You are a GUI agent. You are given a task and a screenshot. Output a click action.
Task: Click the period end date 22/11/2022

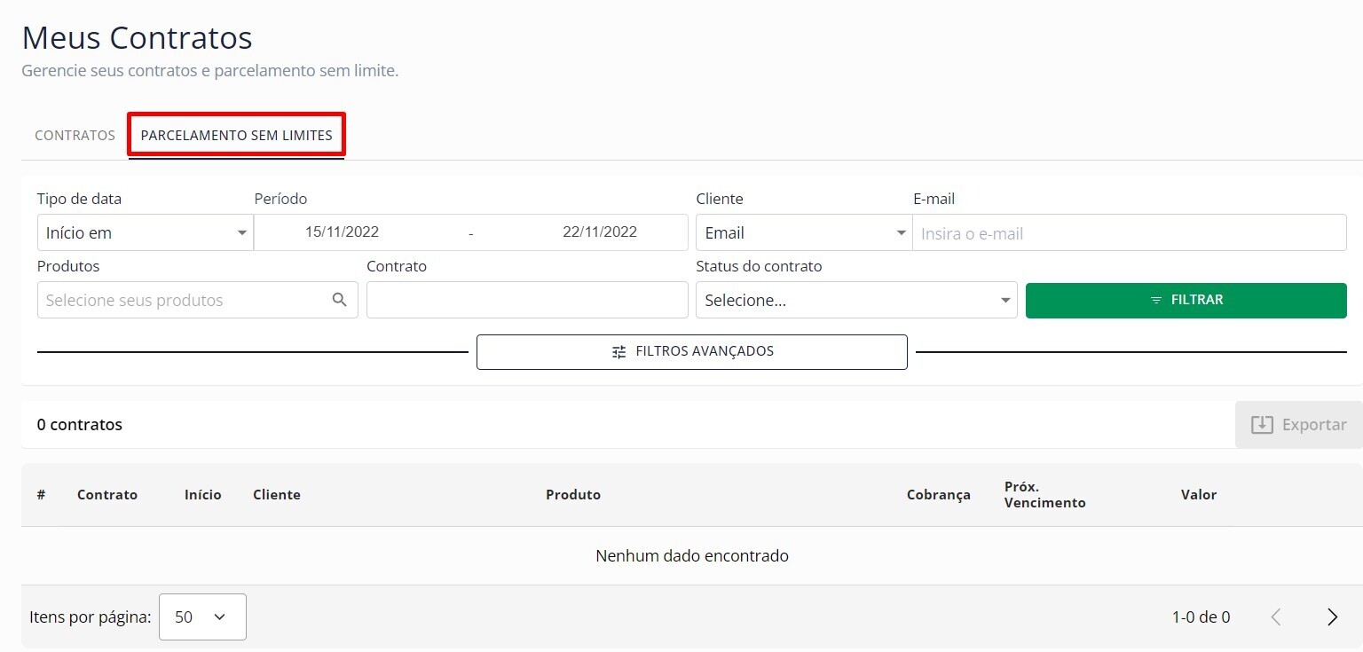pos(599,232)
